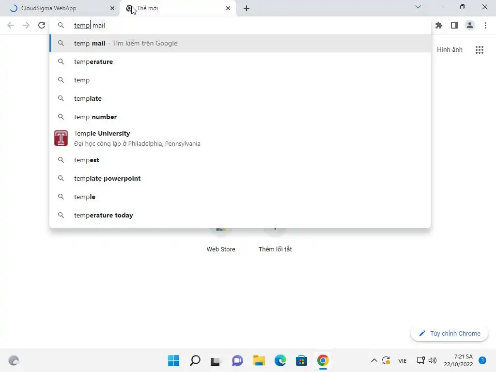
Task: Show hidden system tray icons
Action: pos(374,360)
